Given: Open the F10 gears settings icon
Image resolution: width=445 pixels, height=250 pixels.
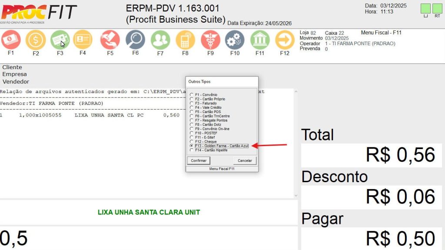Looking at the screenshot, I should pos(235,40).
